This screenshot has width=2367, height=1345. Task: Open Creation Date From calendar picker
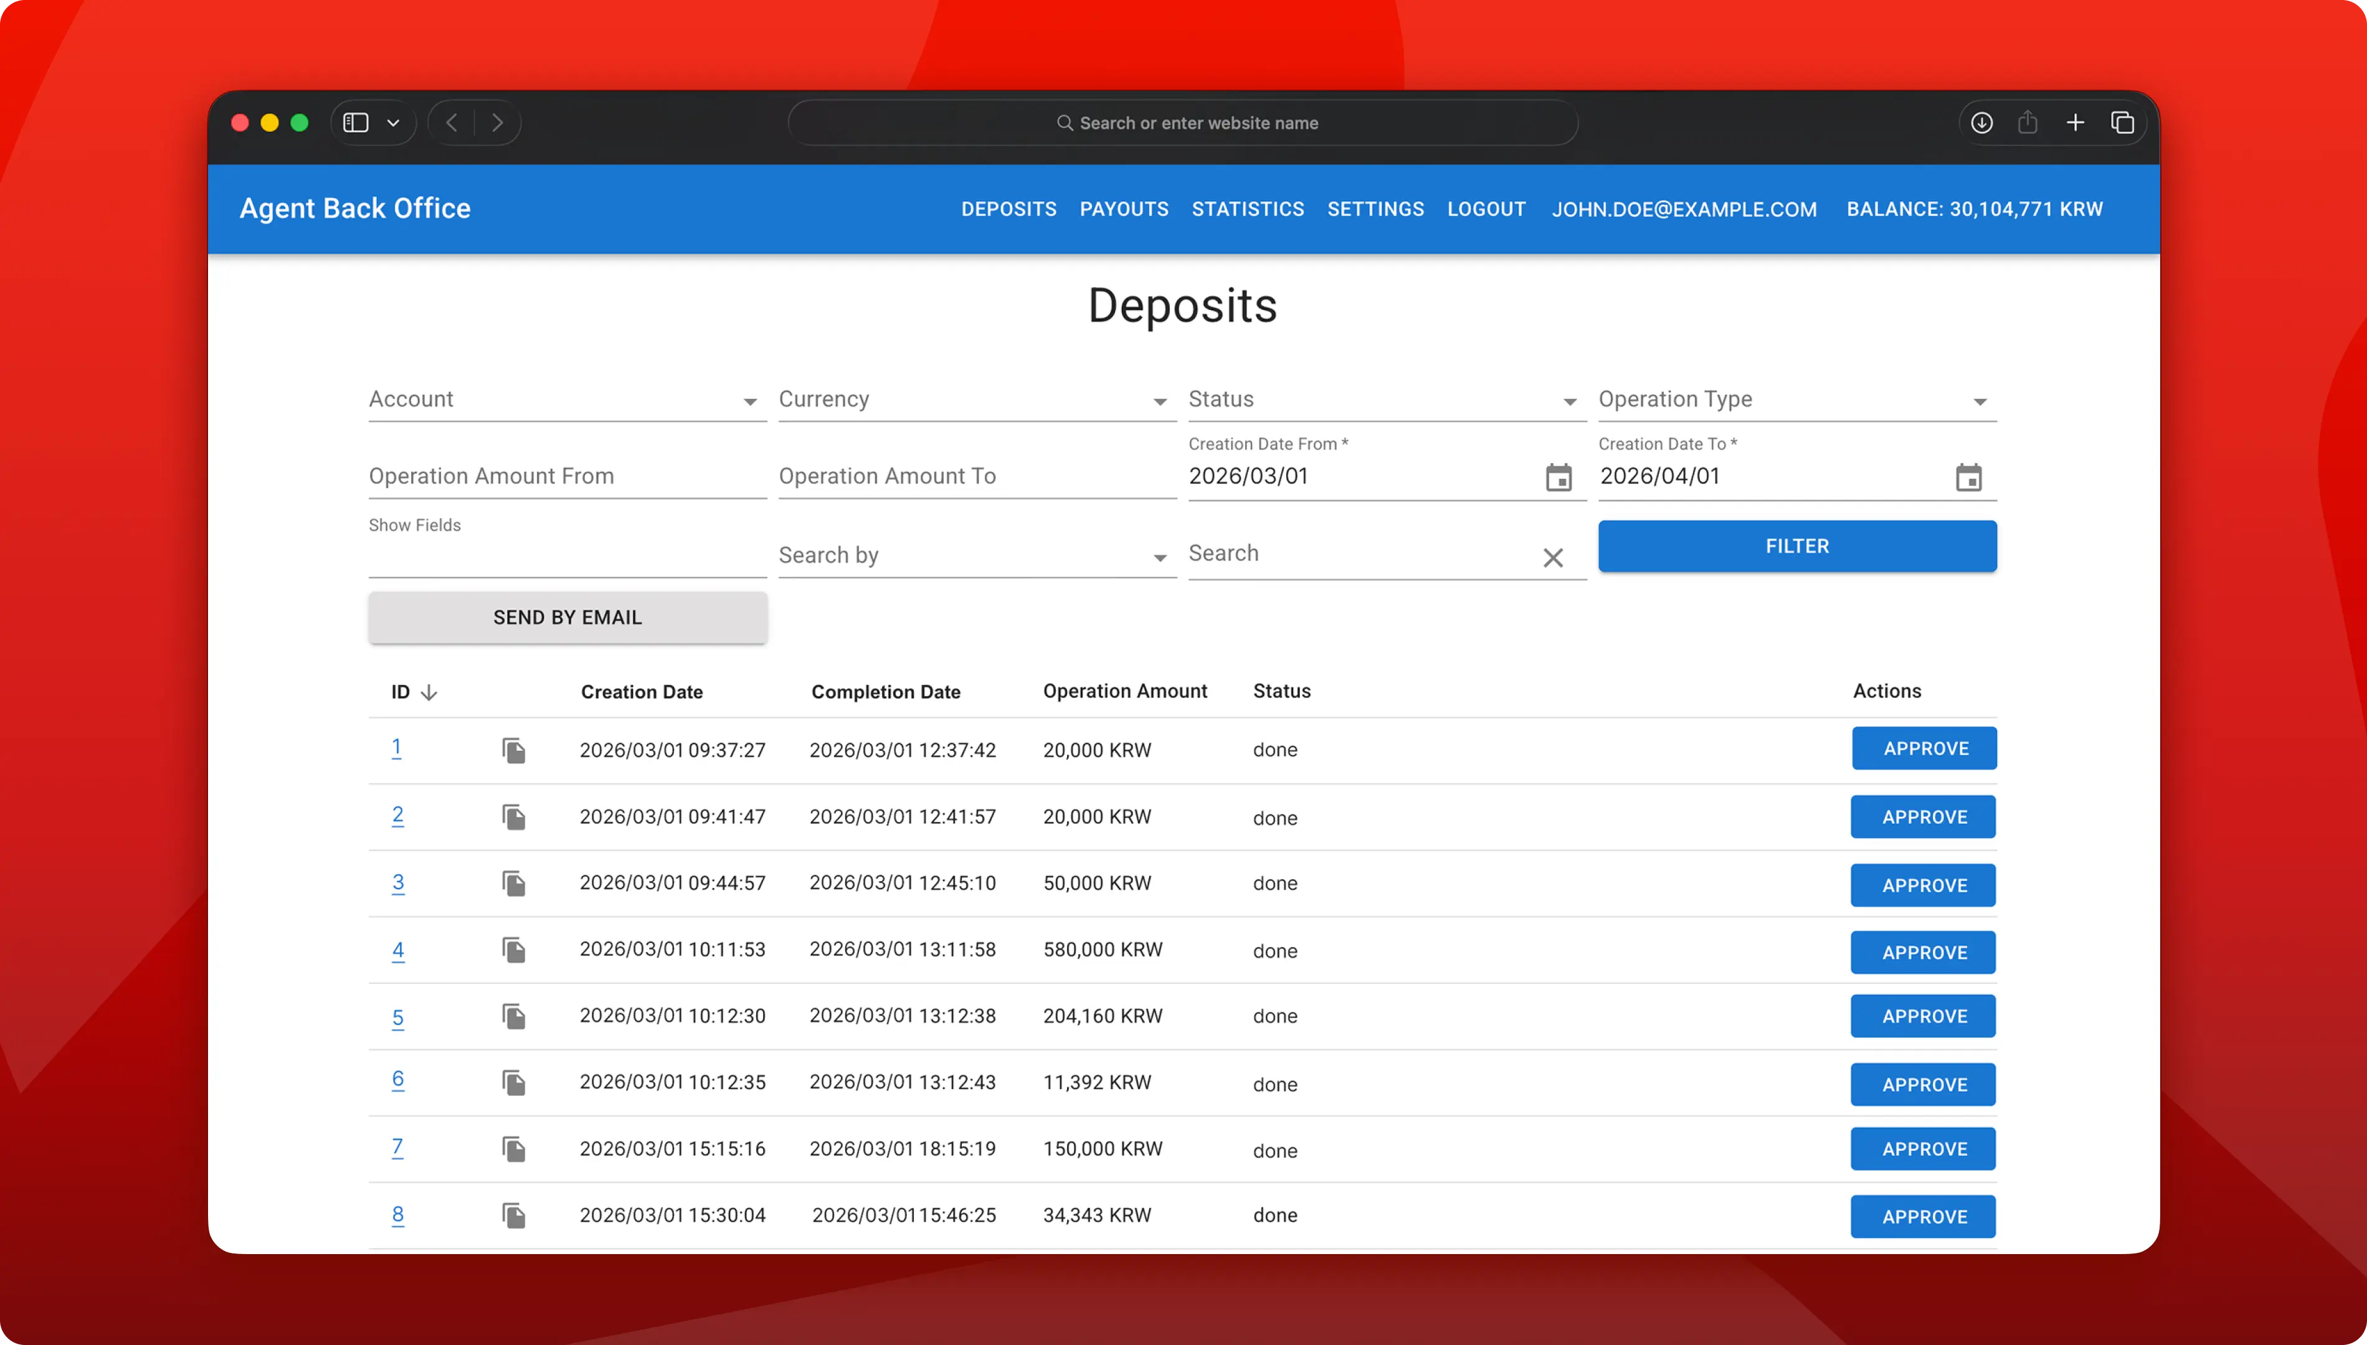pos(1558,478)
